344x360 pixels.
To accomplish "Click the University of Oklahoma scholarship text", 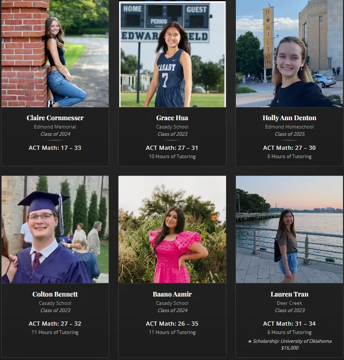I will tap(292, 341).
